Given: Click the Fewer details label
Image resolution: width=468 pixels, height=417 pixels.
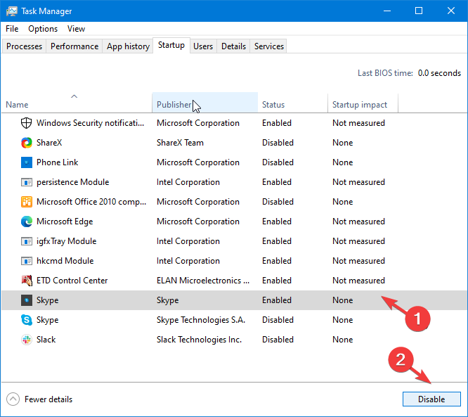Looking at the screenshot, I should [x=48, y=399].
